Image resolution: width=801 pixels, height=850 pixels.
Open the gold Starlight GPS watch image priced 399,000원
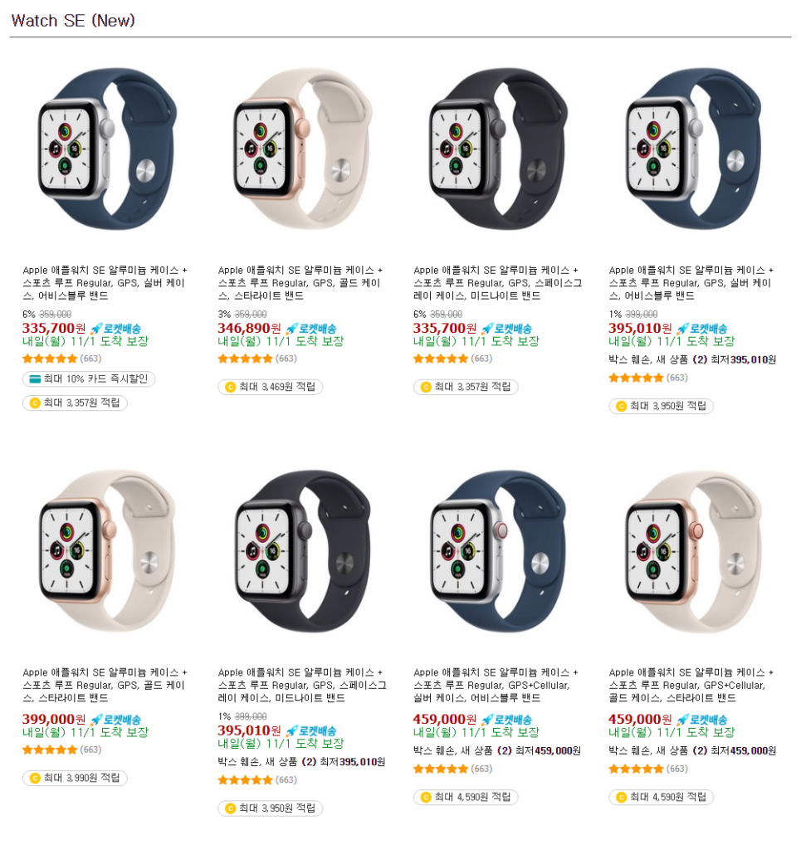pos(107,551)
